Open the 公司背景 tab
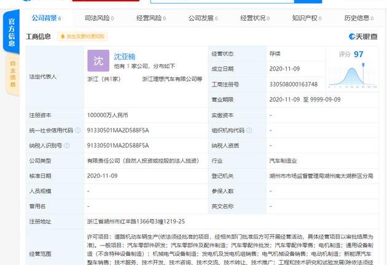 pos(46,18)
